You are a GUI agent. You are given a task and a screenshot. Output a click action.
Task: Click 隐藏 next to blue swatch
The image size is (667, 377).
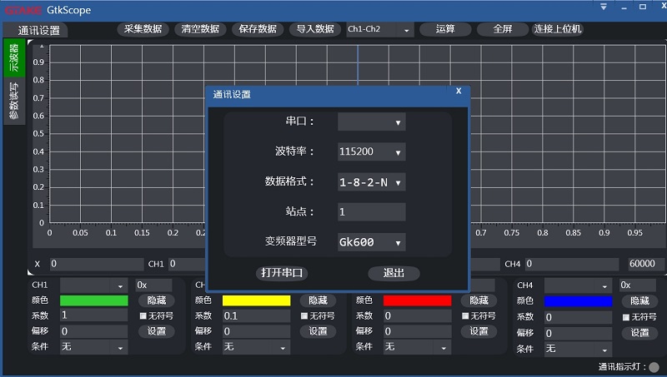[639, 300]
